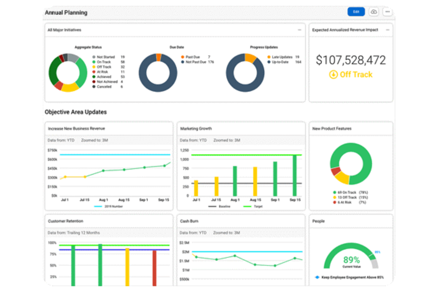Click the Up-to-Date legend entry

(x=284, y=62)
